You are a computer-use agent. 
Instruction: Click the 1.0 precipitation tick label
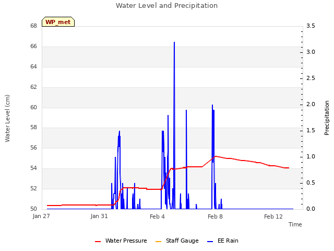311,157
